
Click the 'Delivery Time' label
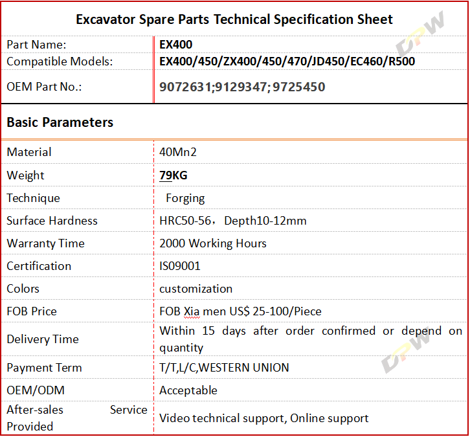tap(43, 339)
